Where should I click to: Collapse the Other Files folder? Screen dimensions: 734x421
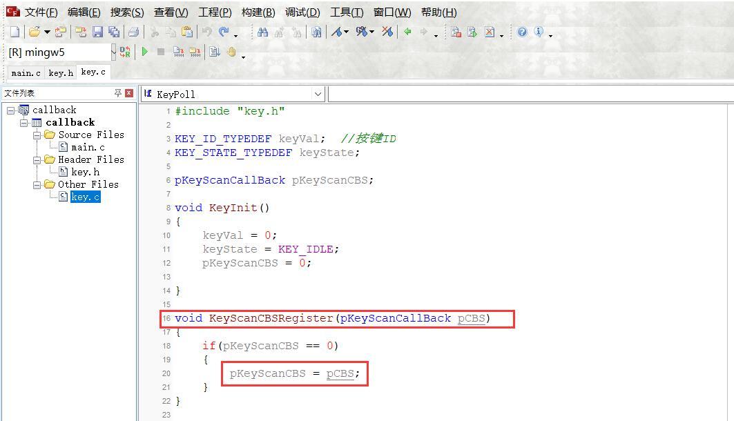(37, 185)
